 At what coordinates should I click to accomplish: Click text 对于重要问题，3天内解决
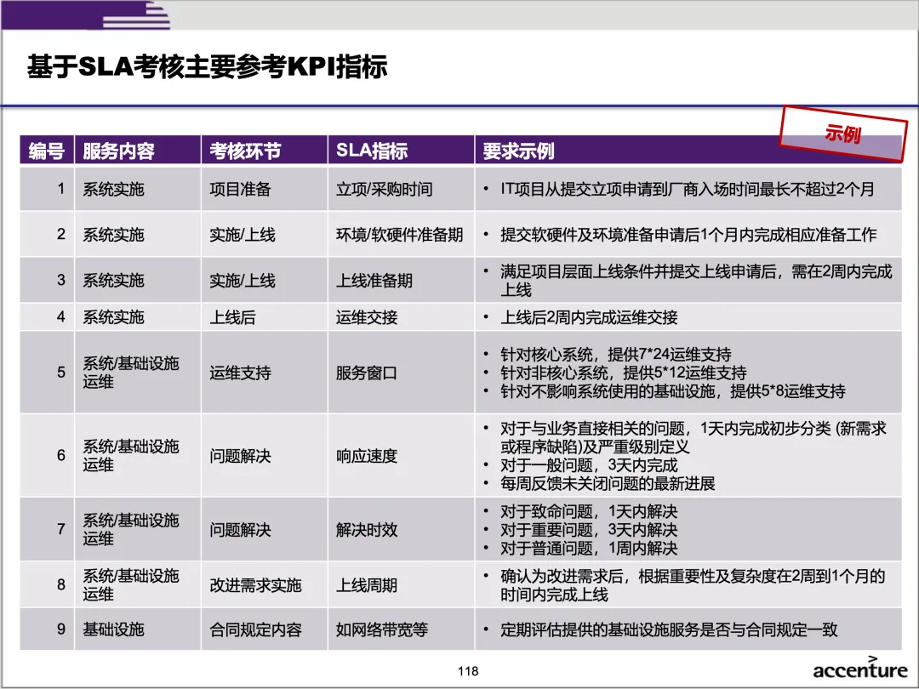coord(589,530)
